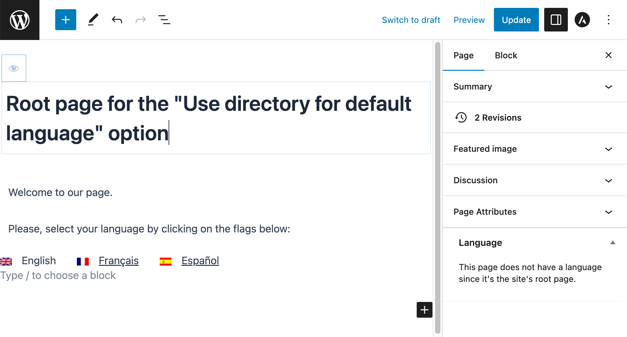Click the Update button
This screenshot has width=627, height=337.
coord(516,20)
